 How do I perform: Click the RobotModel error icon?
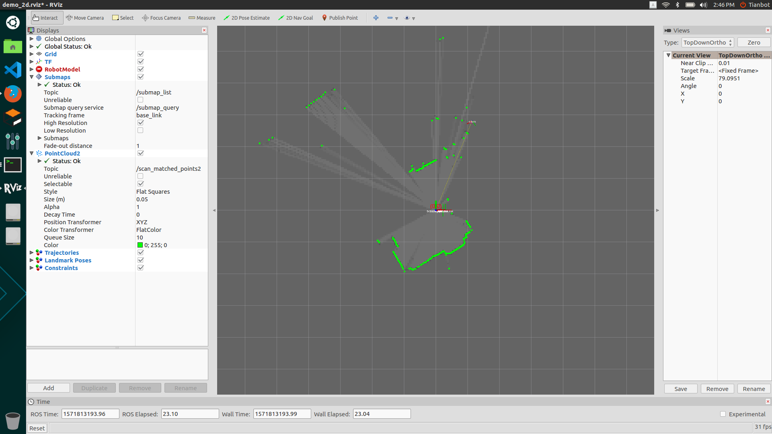click(39, 69)
